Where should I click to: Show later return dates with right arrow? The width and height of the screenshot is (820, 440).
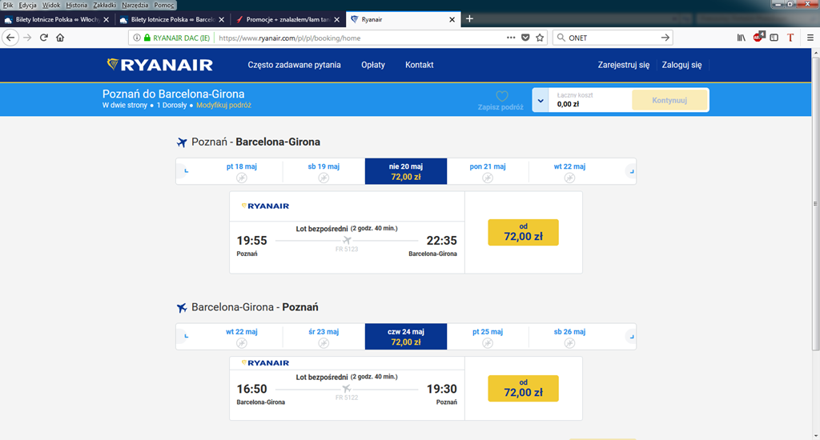pos(631,336)
